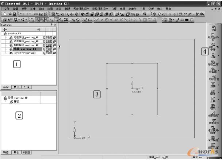This screenshot has width=222, height=160.
Task: Toggle lightbulb visibility for 动模系统_parting_MD
Action: click(44, 41)
